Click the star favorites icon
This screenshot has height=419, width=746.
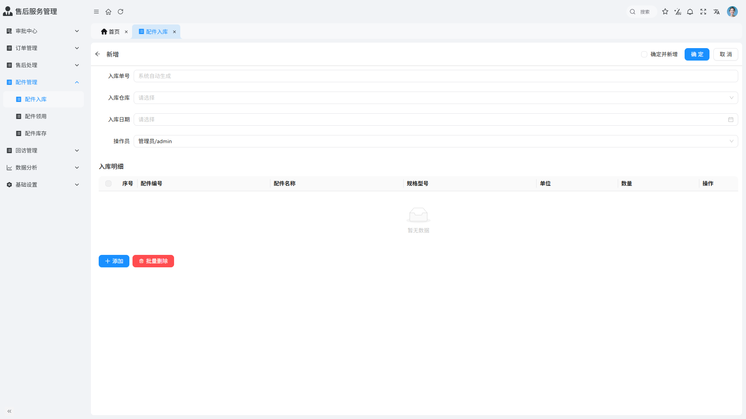tap(665, 12)
